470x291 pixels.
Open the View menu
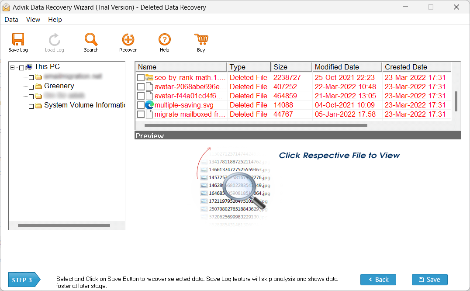[x=33, y=20]
